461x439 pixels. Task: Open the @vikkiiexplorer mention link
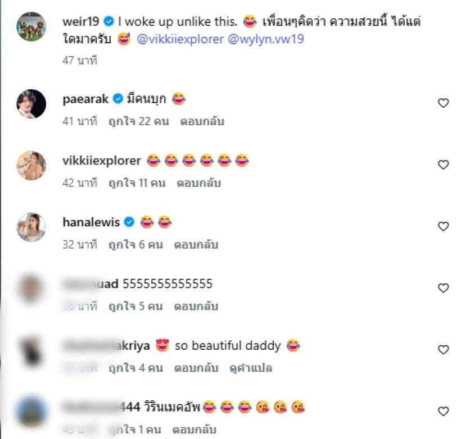point(180,39)
